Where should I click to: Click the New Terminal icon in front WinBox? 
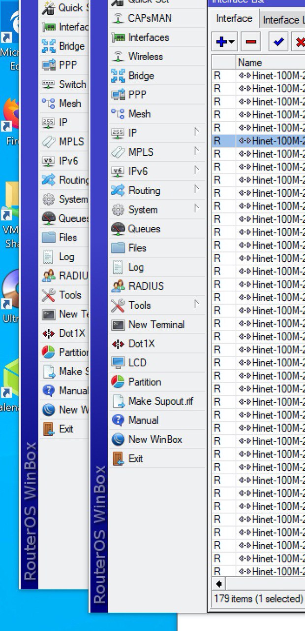118,324
